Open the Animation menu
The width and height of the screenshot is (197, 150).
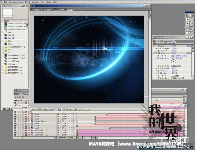35,2
